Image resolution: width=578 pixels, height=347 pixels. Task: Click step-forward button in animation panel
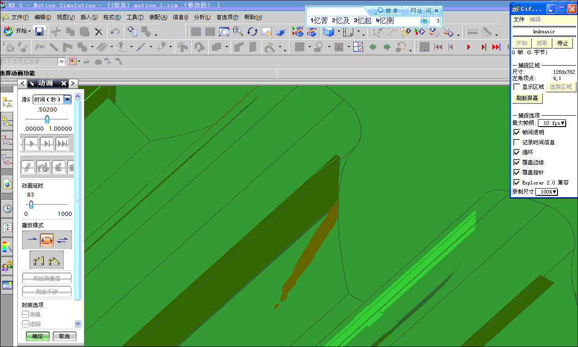pyautogui.click(x=47, y=144)
